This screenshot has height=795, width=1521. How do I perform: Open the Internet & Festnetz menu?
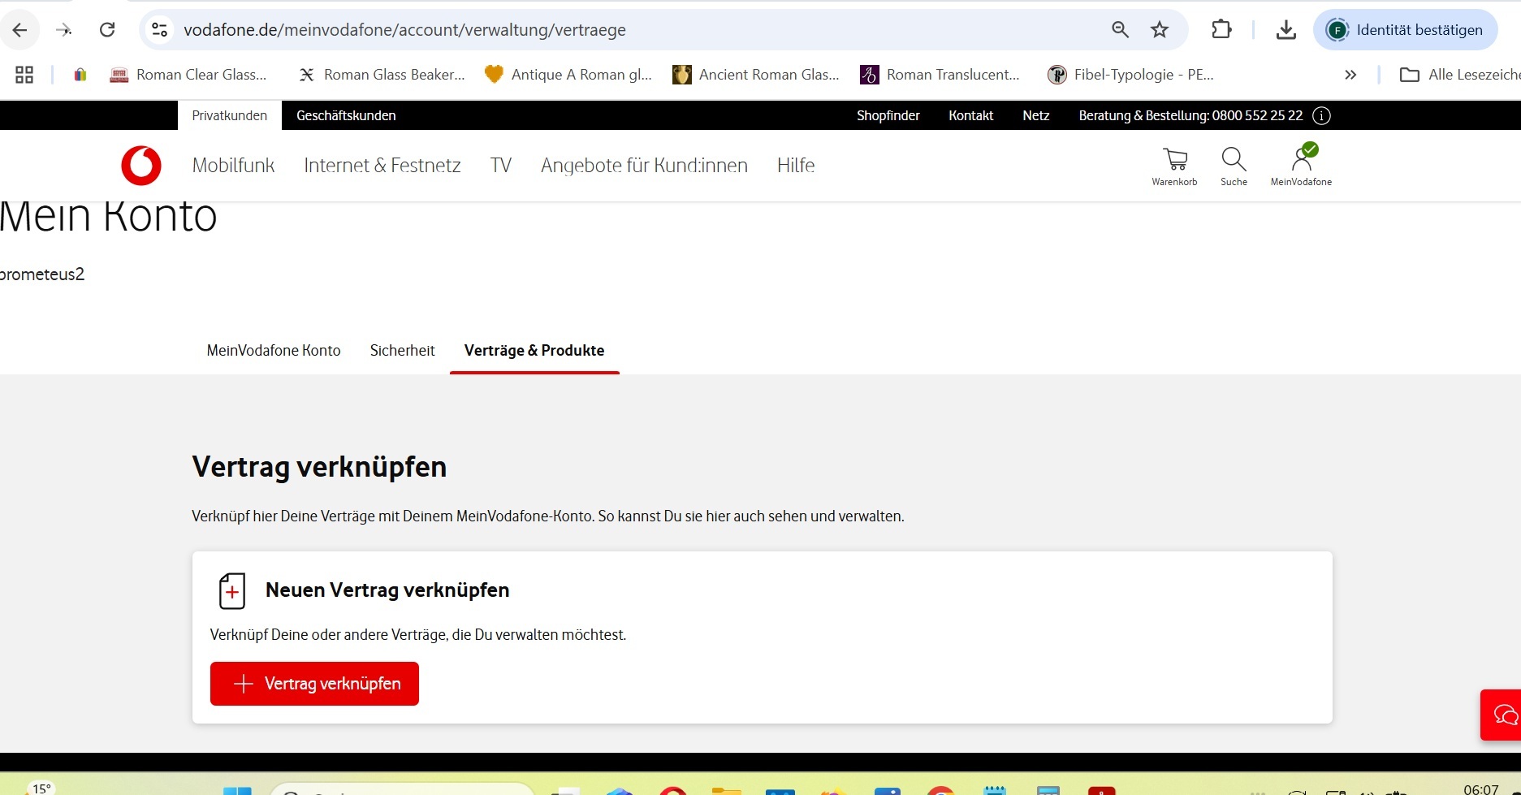coord(382,166)
